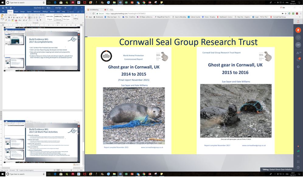Open the Files - OneDrive bookmark

coord(129,17)
